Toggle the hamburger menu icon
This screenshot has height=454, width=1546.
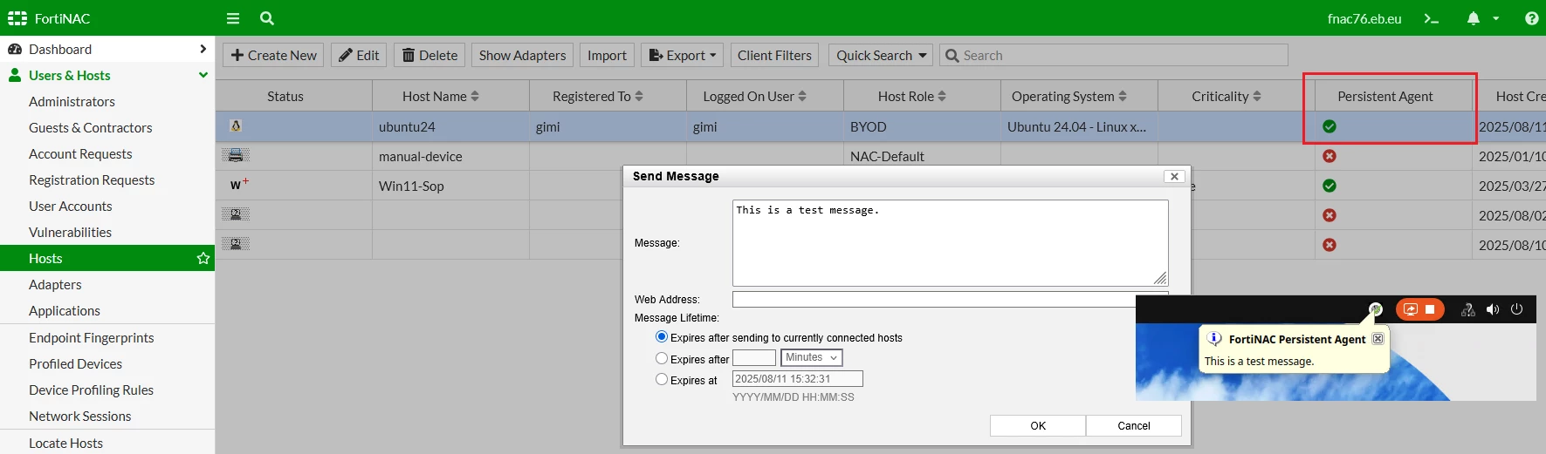coord(232,18)
